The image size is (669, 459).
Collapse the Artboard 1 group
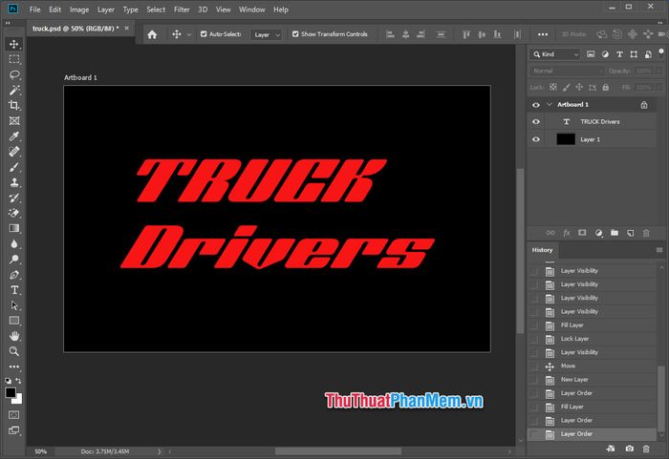550,105
